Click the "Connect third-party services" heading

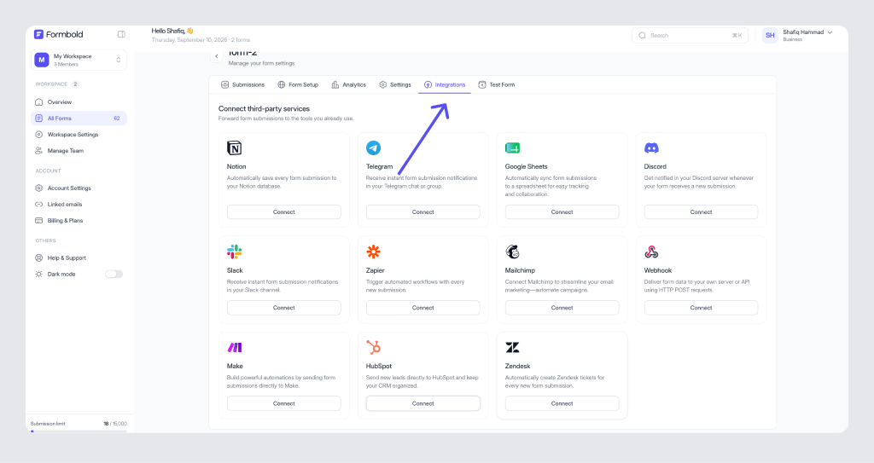pos(264,108)
